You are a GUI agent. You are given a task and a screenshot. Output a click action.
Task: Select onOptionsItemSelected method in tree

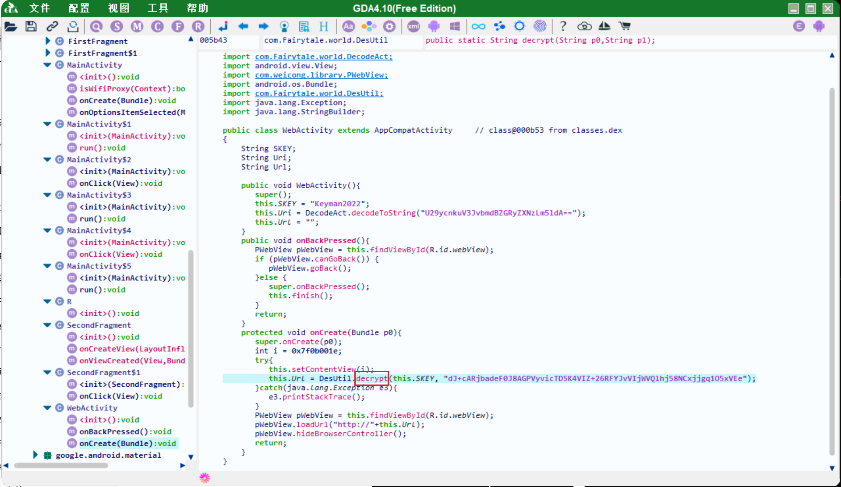pyautogui.click(x=132, y=112)
